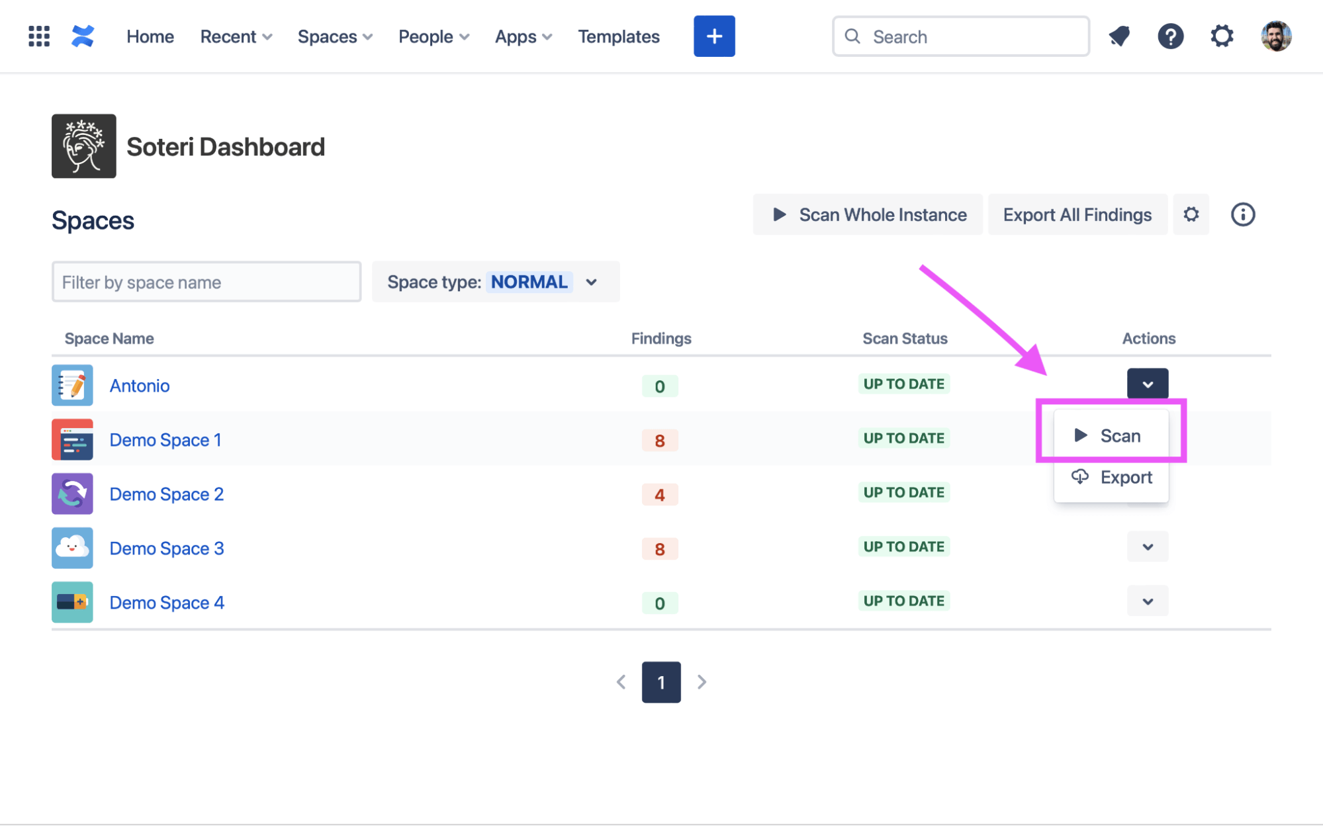Open the Demo Space 3 actions dropdown

pyautogui.click(x=1147, y=546)
